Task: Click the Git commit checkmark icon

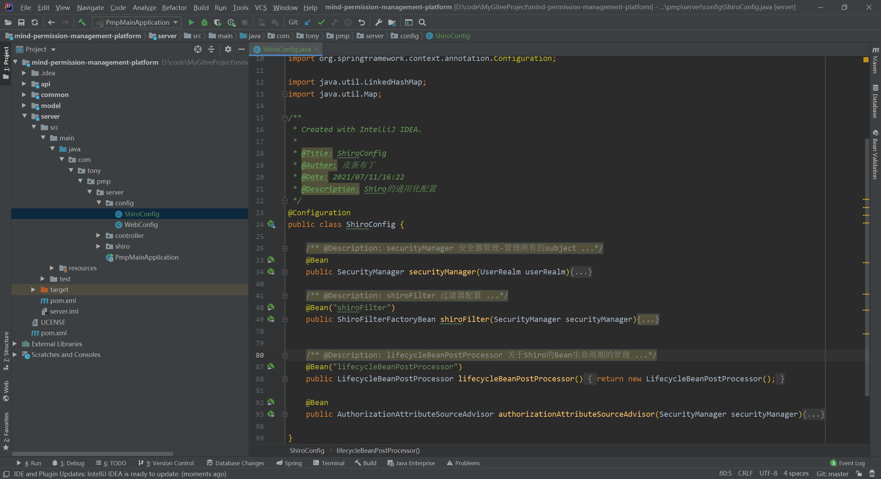Action: click(321, 22)
